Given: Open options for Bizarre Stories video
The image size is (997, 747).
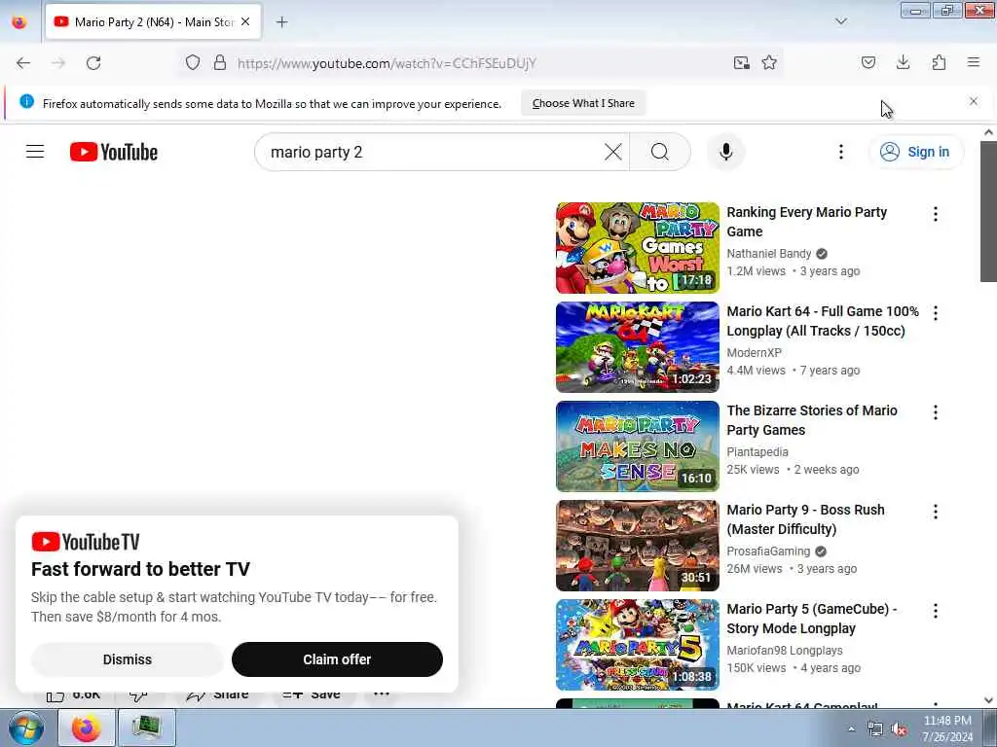Looking at the screenshot, I should [x=935, y=412].
